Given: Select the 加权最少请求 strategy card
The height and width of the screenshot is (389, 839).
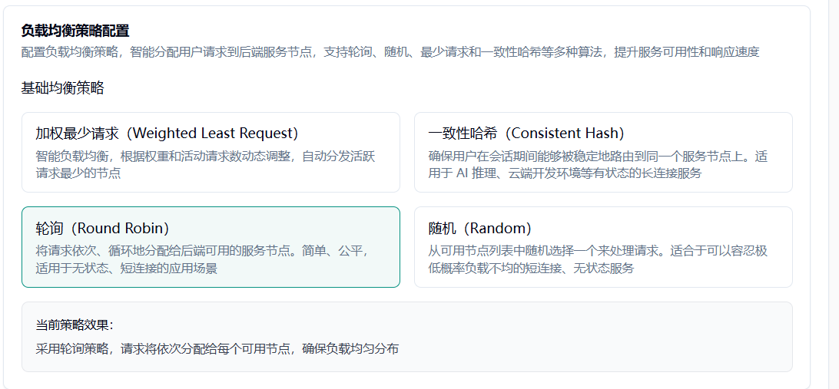Looking at the screenshot, I should (211, 152).
